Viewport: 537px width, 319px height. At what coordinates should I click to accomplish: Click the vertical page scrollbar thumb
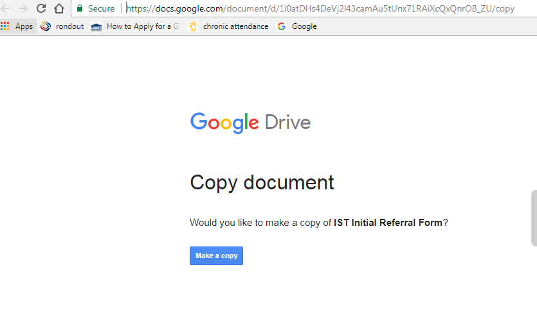(534, 218)
